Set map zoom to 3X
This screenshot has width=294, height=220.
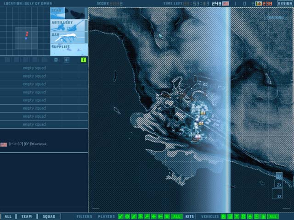[279, 196]
